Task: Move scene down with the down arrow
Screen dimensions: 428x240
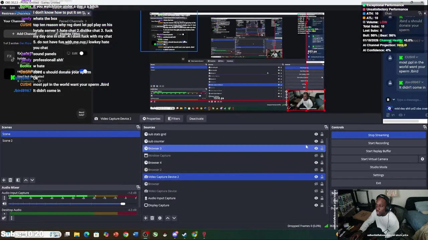Action: coord(32,180)
